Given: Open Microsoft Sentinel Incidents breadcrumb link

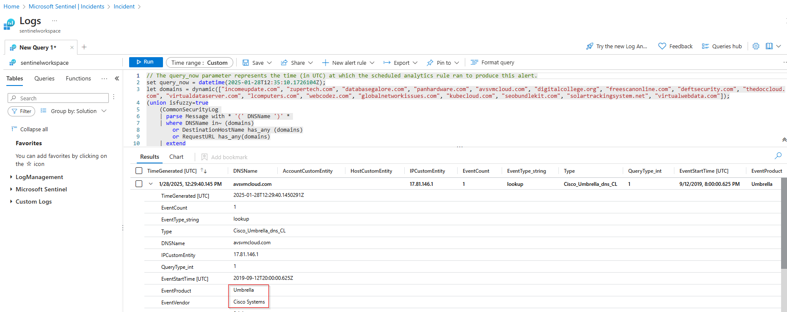Looking at the screenshot, I should (x=66, y=6).
